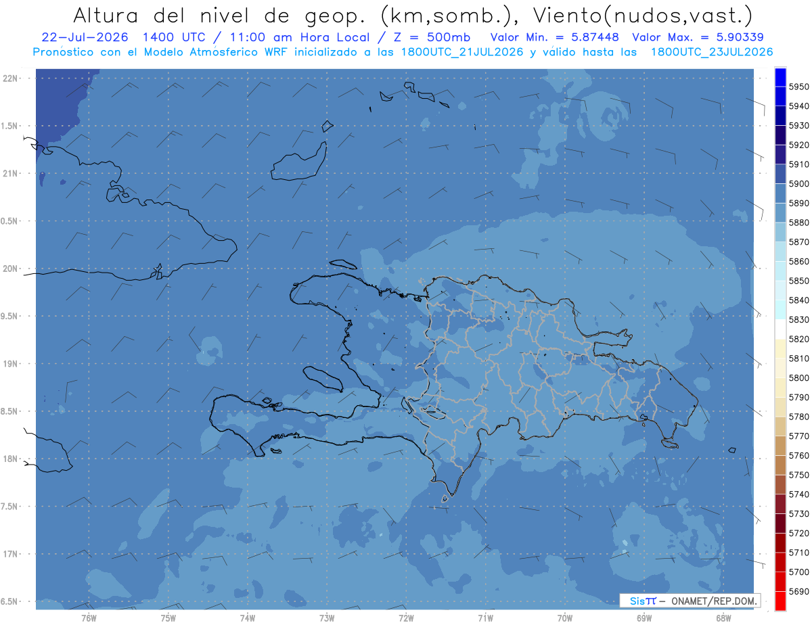Click the "5900" colorbar value
Image resolution: width=812 pixels, height=627 pixels.
point(799,184)
